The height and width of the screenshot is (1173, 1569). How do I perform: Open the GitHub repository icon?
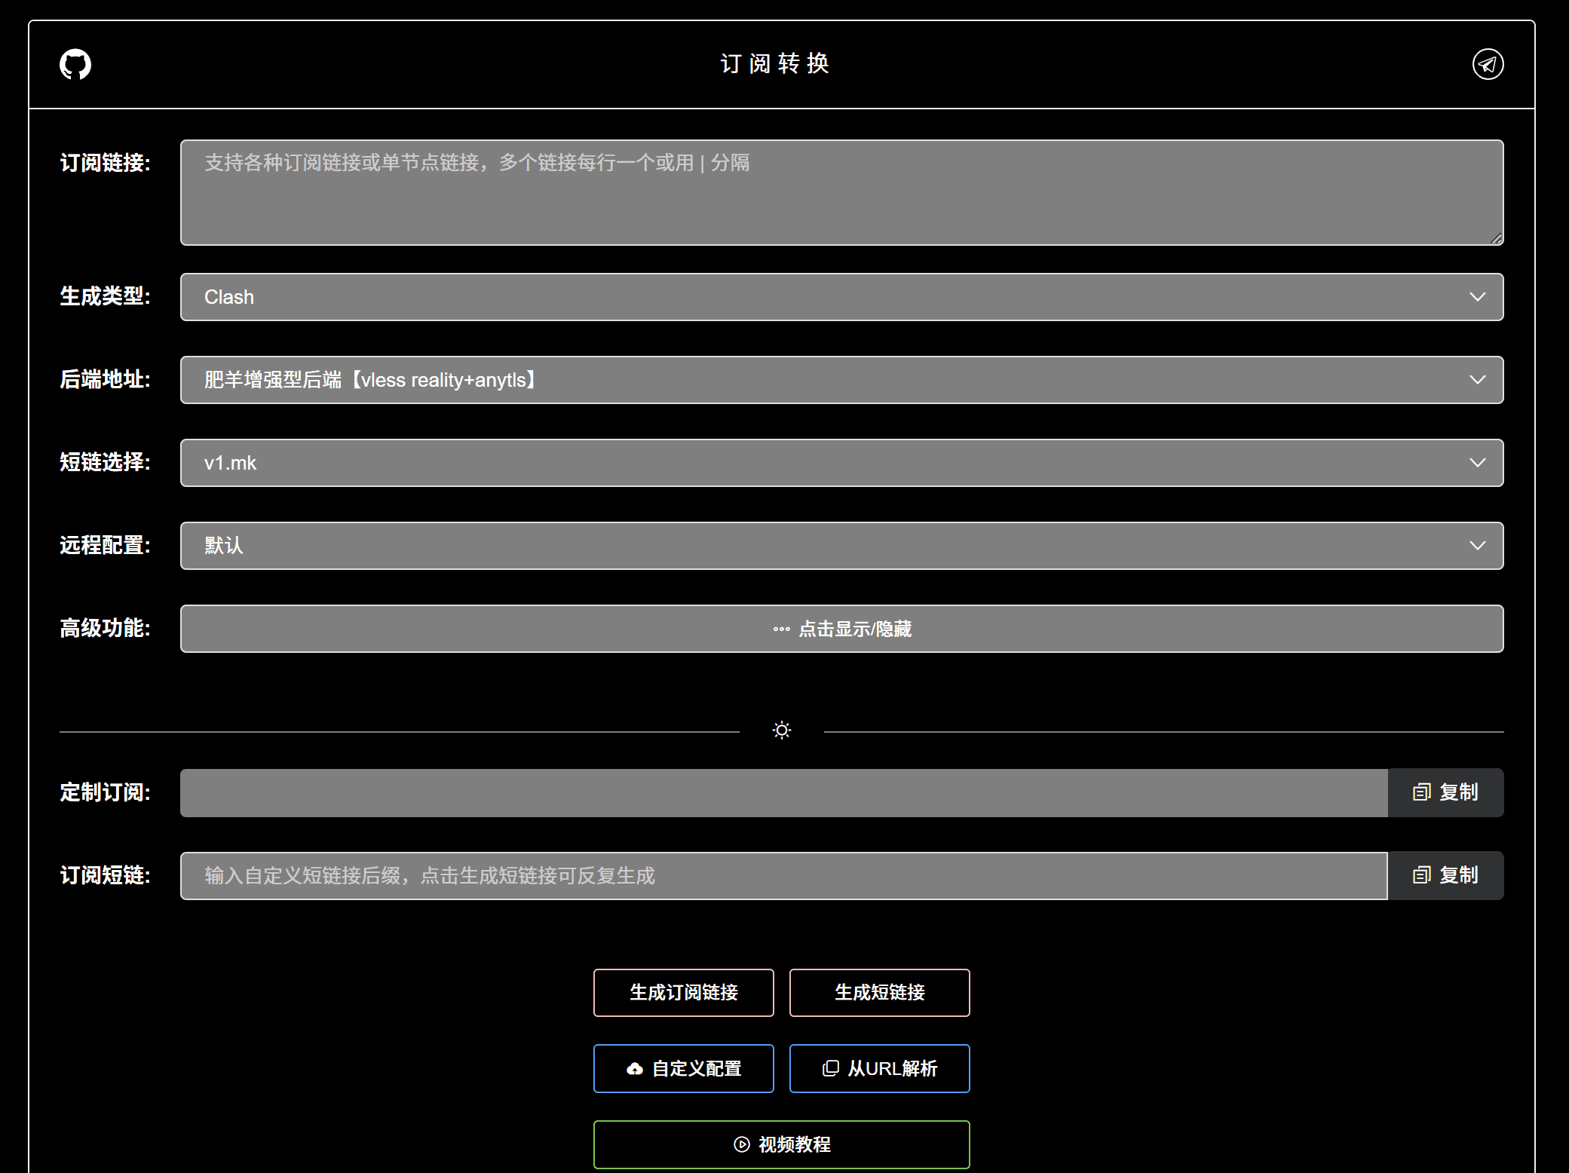click(x=75, y=64)
